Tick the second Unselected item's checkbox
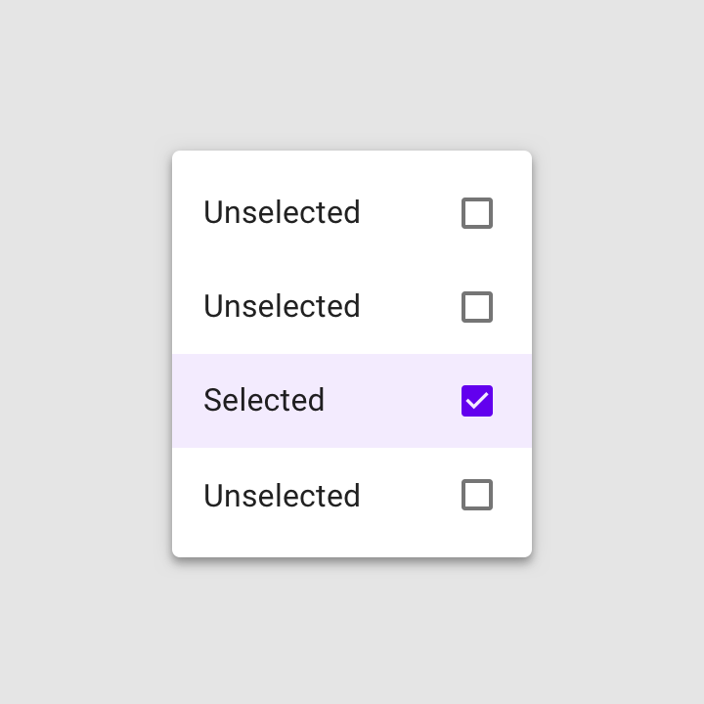Image resolution: width=704 pixels, height=704 pixels. [477, 307]
